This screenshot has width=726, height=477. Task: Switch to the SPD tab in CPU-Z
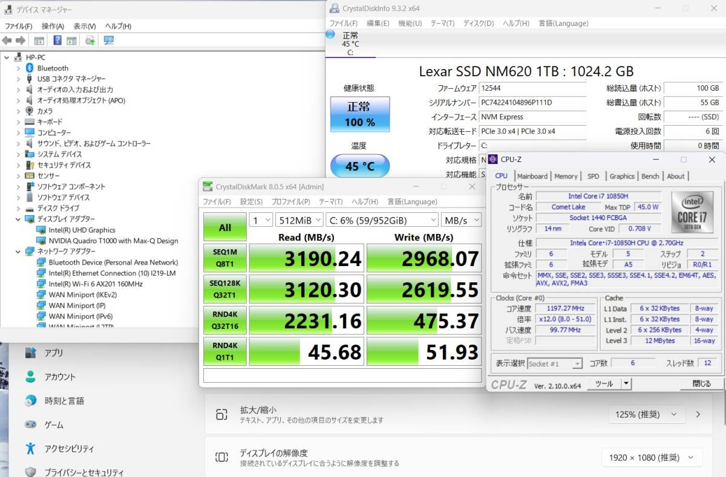[593, 176]
